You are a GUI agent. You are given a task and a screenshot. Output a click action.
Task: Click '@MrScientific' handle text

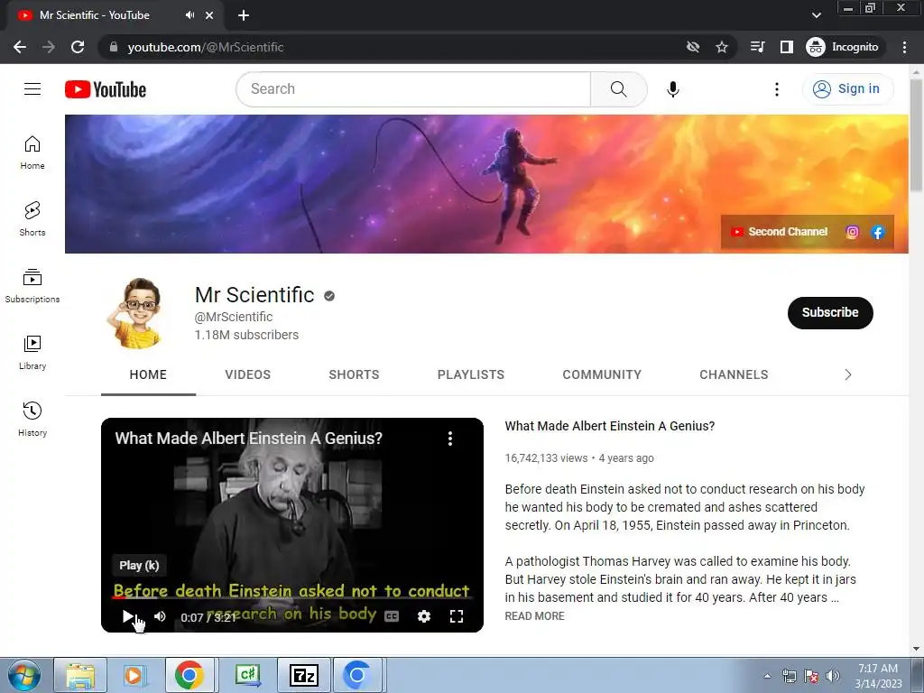[234, 317]
